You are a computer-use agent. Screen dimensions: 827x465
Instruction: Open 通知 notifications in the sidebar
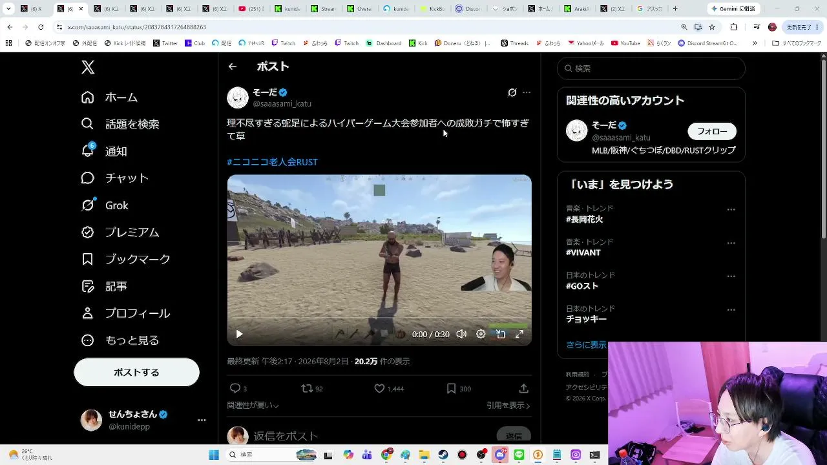click(x=104, y=151)
